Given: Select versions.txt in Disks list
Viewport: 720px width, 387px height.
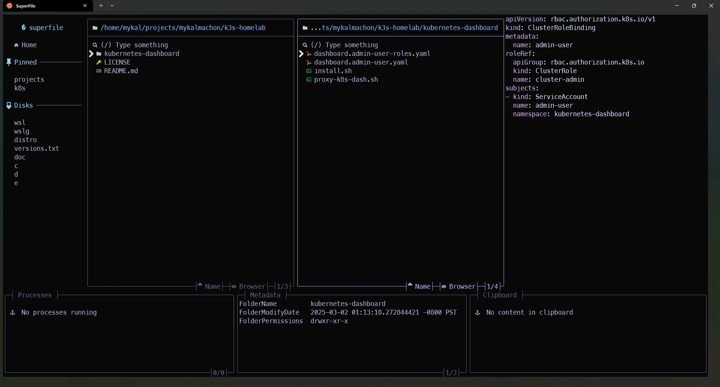Looking at the screenshot, I should point(37,148).
